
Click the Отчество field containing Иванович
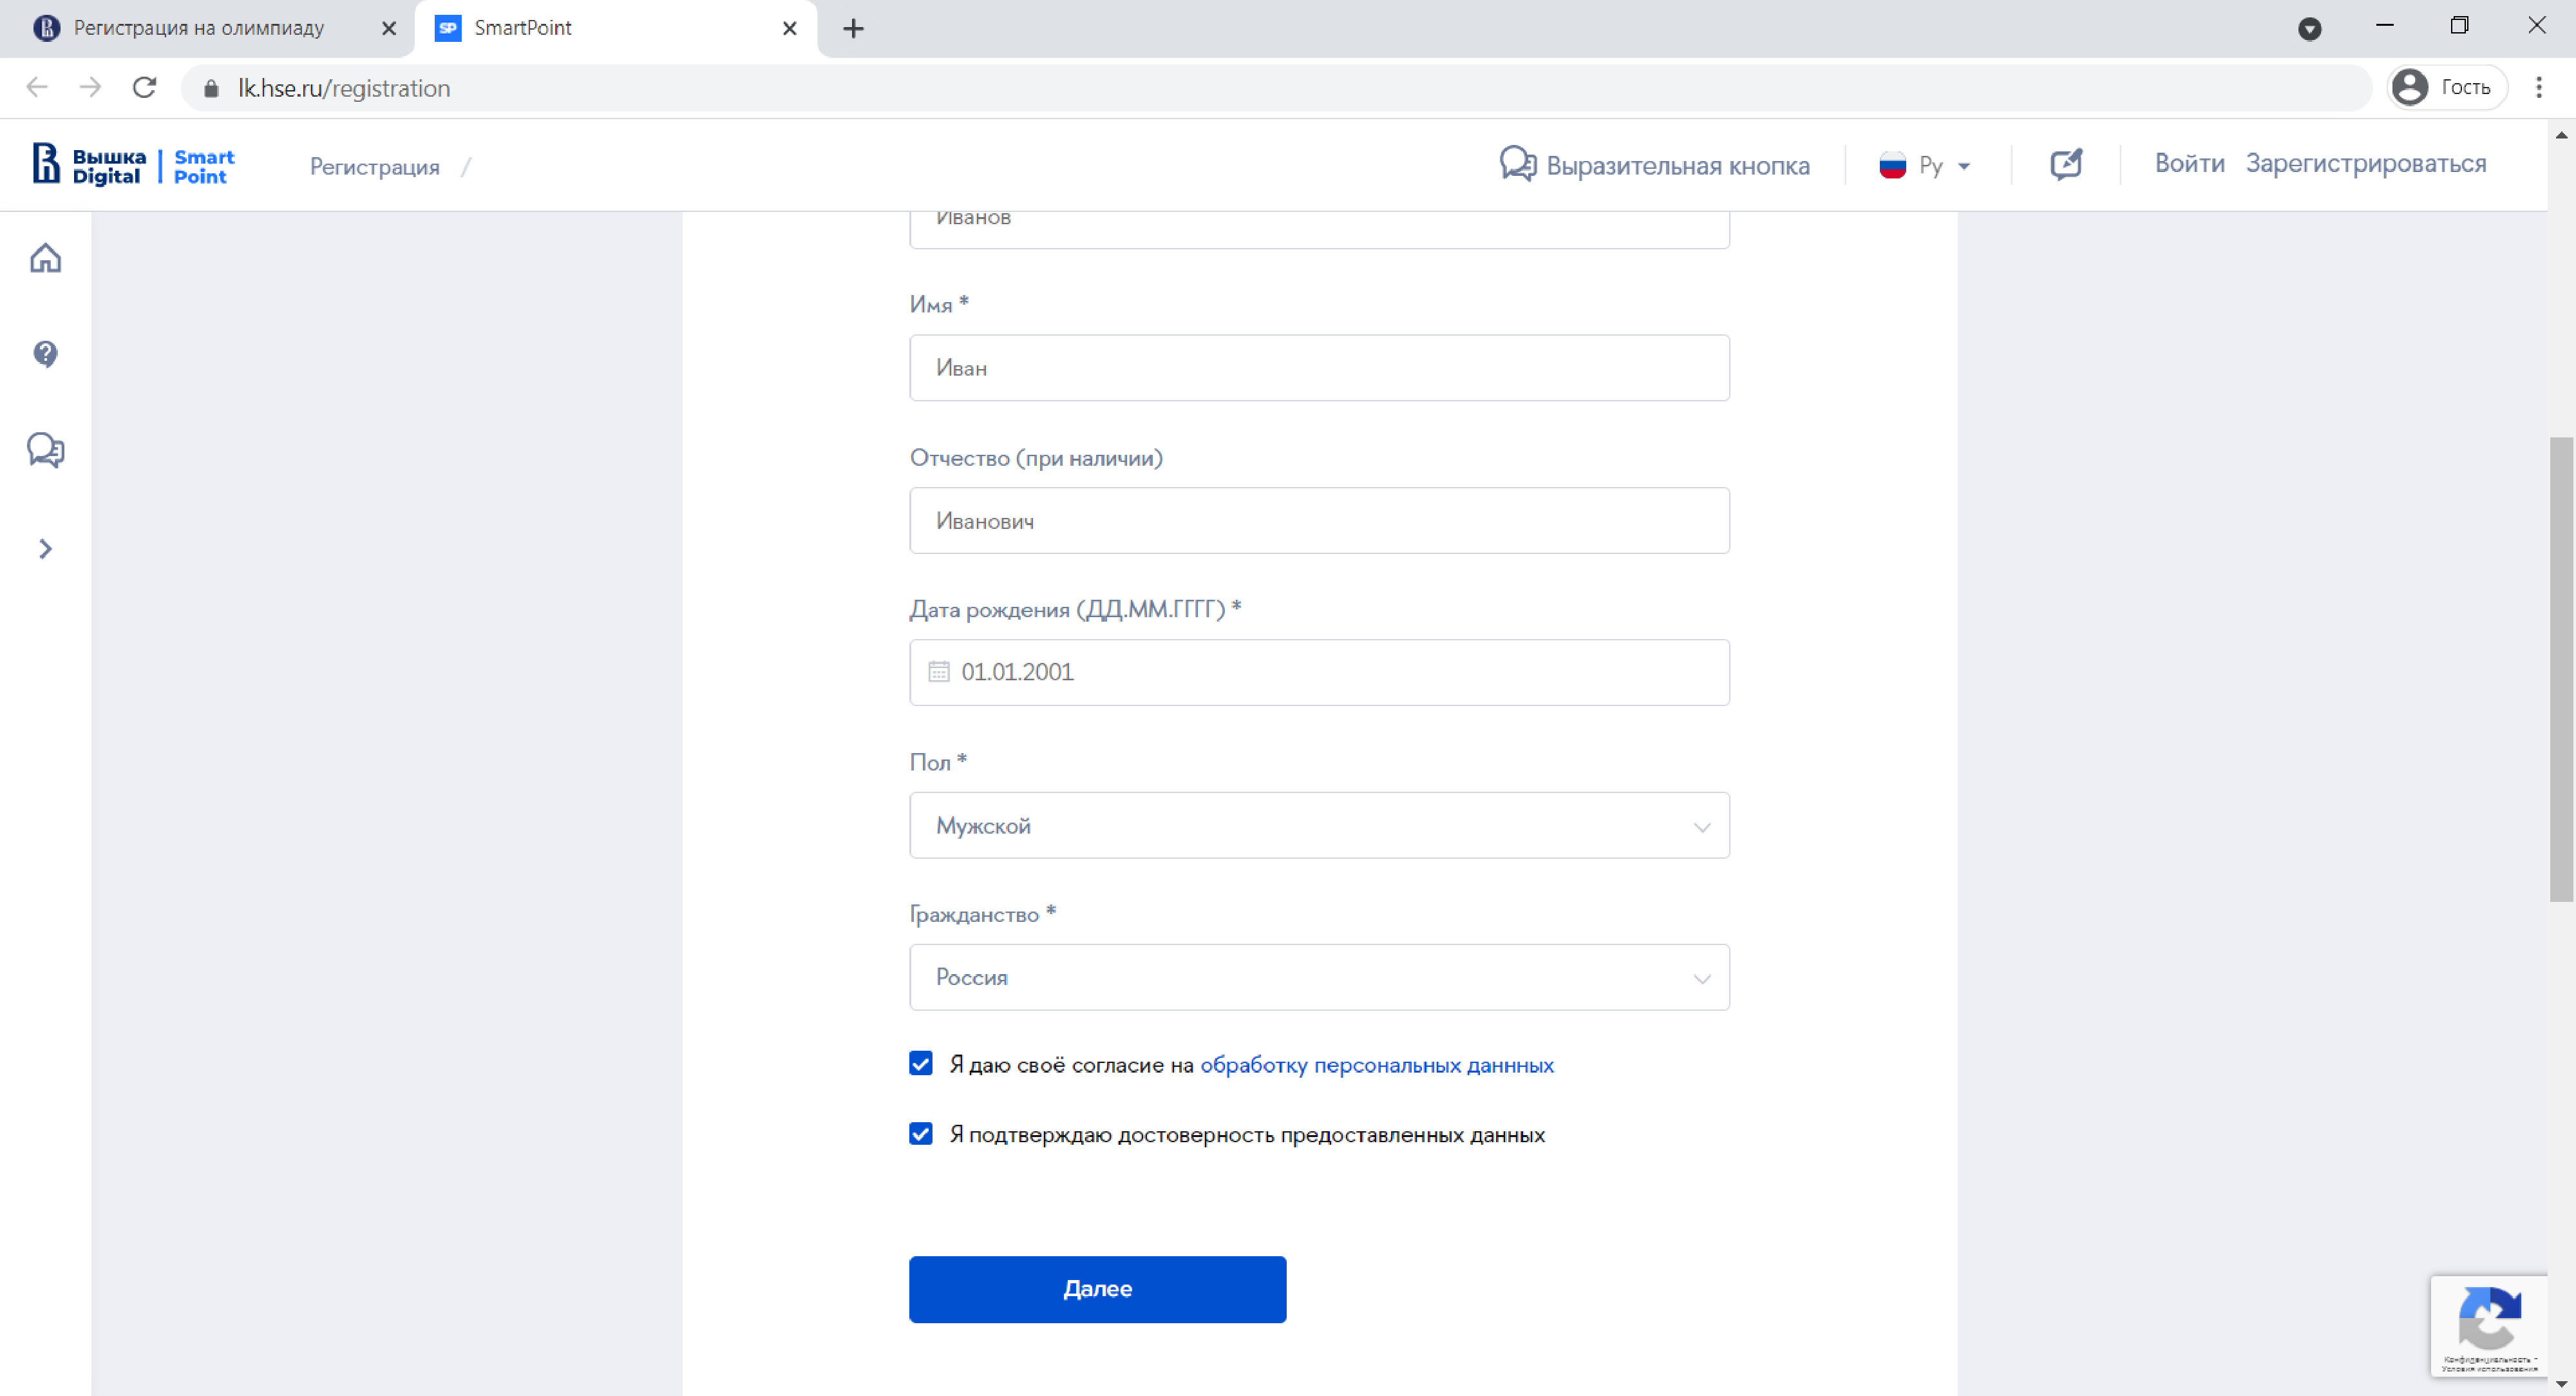1319,521
